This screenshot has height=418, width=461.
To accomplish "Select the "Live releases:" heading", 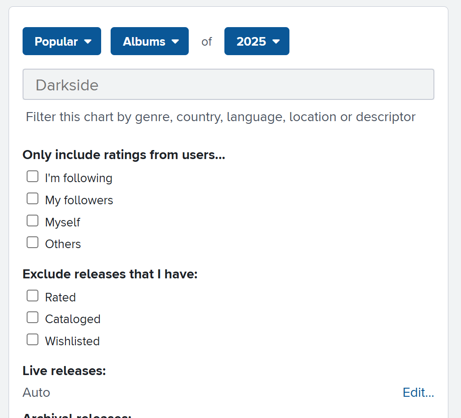I will (x=64, y=371).
